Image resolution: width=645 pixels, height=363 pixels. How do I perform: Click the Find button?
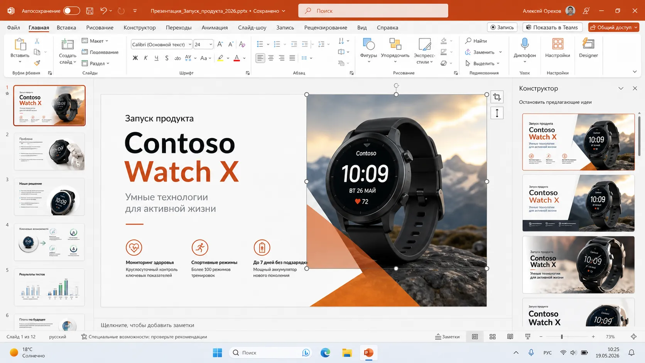[x=476, y=41]
